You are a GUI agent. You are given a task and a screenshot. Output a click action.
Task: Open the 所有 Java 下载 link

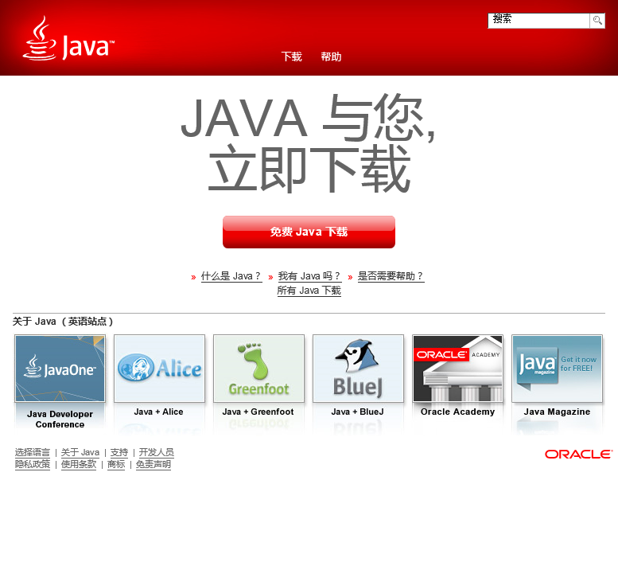coord(309,291)
